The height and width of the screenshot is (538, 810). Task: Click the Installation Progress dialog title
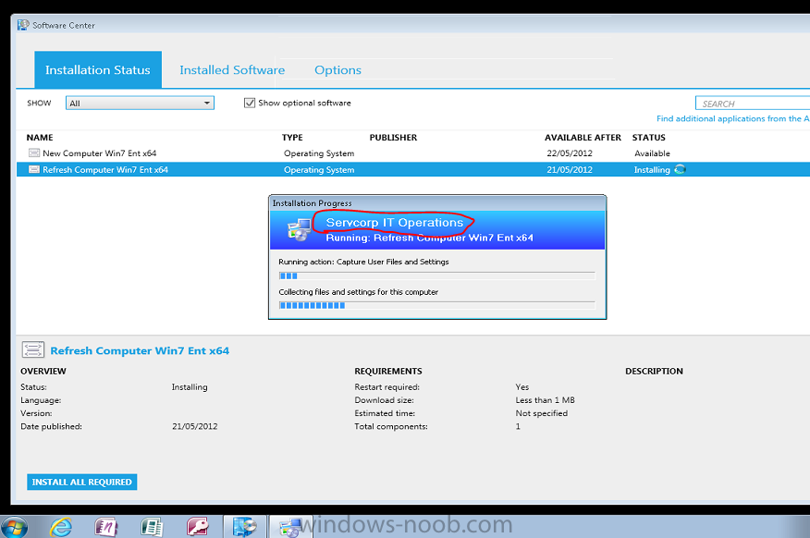312,203
